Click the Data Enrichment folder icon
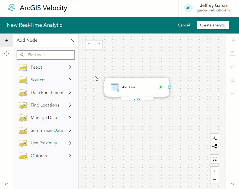 (23, 93)
